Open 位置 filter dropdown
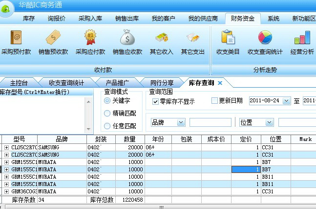 coord(269,122)
